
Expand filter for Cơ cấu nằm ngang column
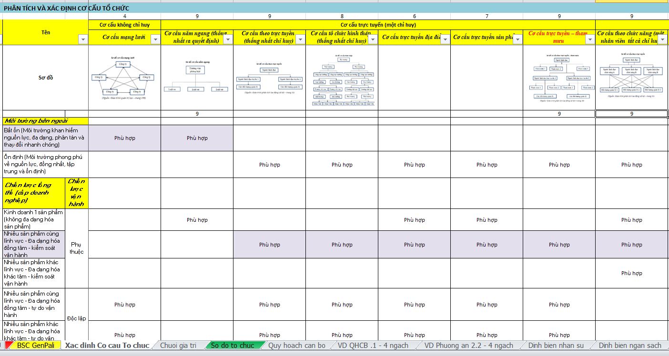pyautogui.click(x=228, y=40)
